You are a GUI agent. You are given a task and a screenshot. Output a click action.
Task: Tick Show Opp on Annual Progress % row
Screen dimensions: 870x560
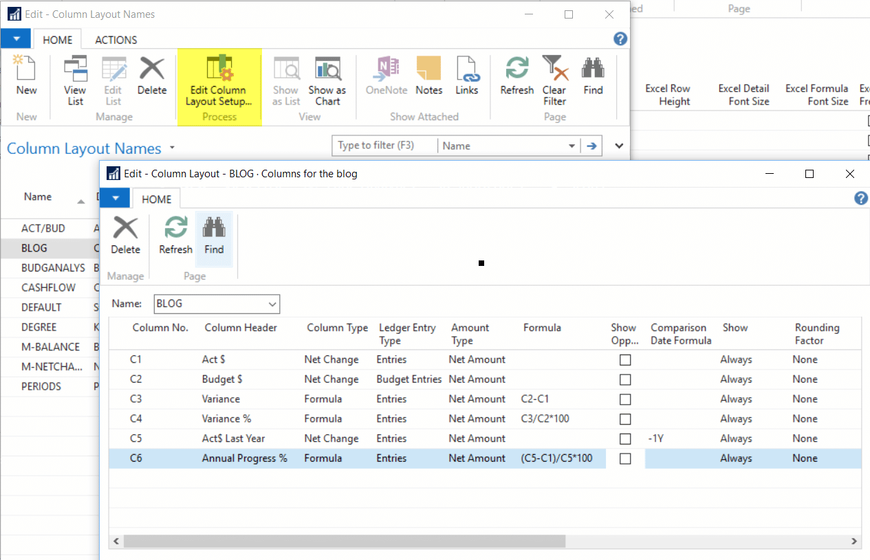click(624, 458)
